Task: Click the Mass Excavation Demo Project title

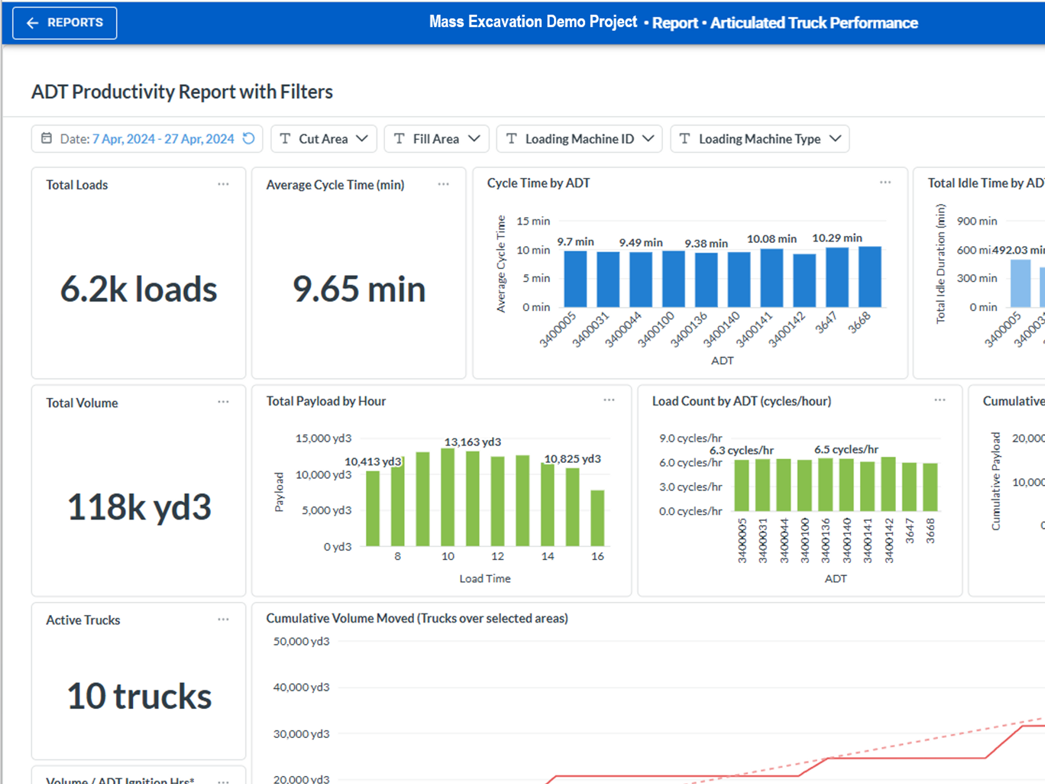Action: (x=533, y=22)
